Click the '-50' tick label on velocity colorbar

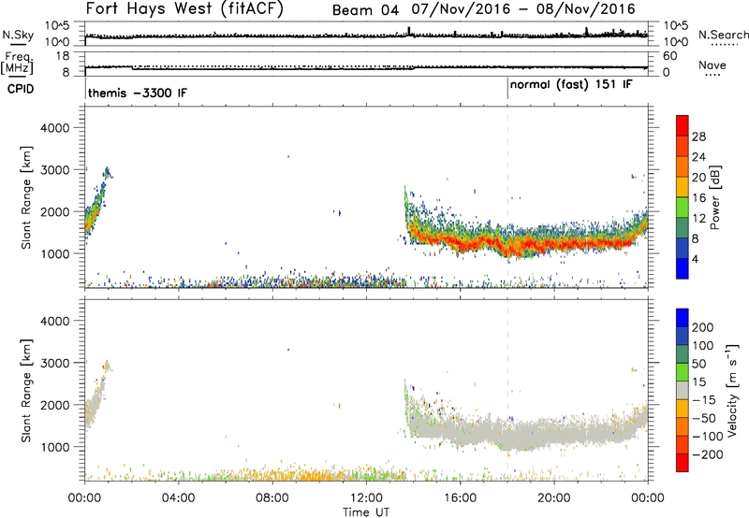coord(706,418)
